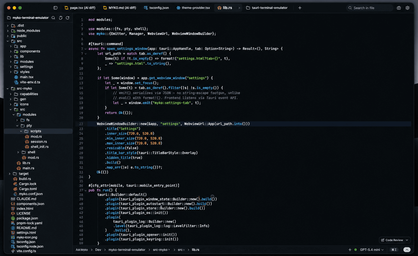
Task: Select Cargo.toml in the file tree
Action: tap(28, 189)
